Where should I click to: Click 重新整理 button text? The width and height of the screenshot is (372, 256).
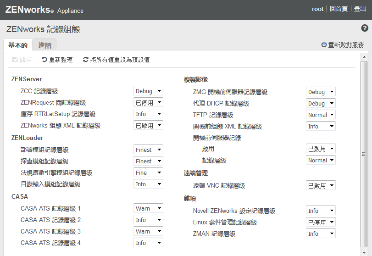pyautogui.click(x=61, y=60)
